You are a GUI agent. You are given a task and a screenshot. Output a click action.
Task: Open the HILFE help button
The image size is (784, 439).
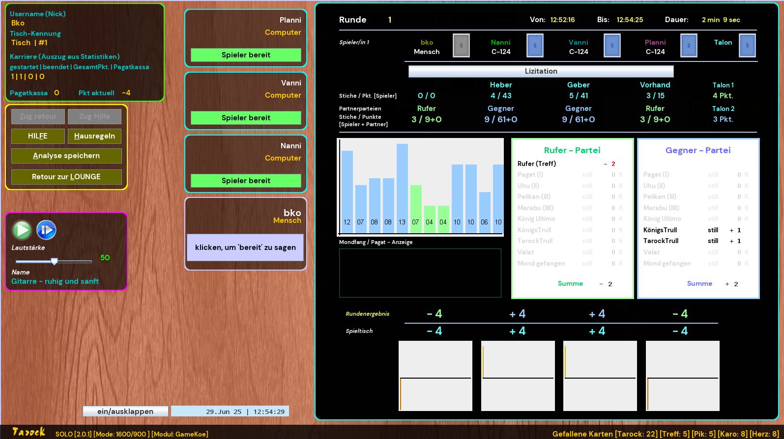coord(38,136)
